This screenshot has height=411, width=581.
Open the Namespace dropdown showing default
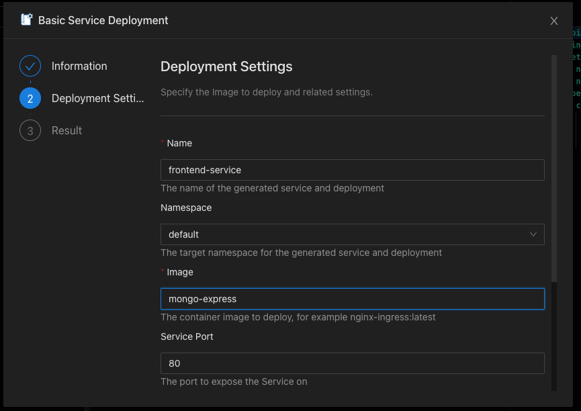353,234
